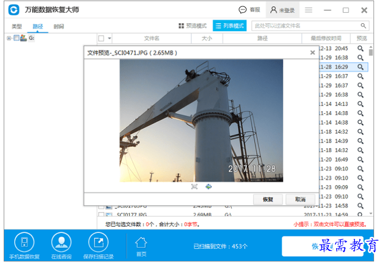Sort by 大小 column header
The image size is (383, 262).
pyautogui.click(x=207, y=38)
